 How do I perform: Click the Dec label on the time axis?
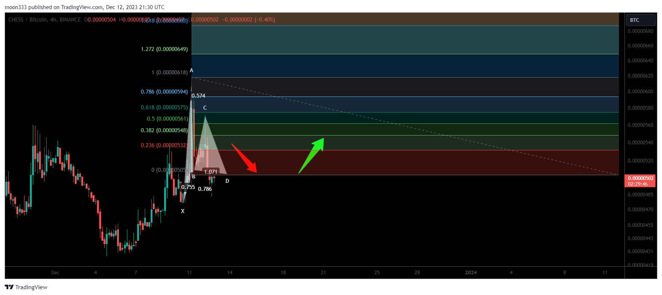click(55, 273)
